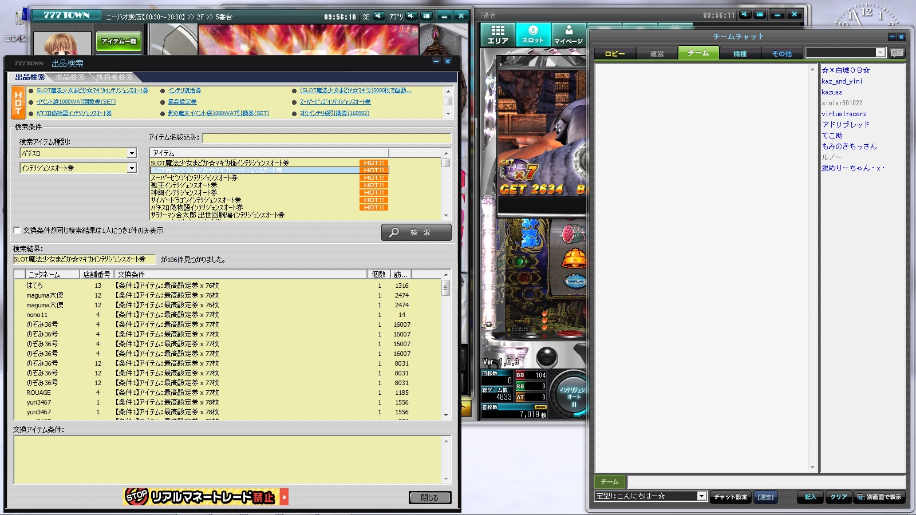
Task: Click the 記入 button in chat
Action: tap(810, 497)
